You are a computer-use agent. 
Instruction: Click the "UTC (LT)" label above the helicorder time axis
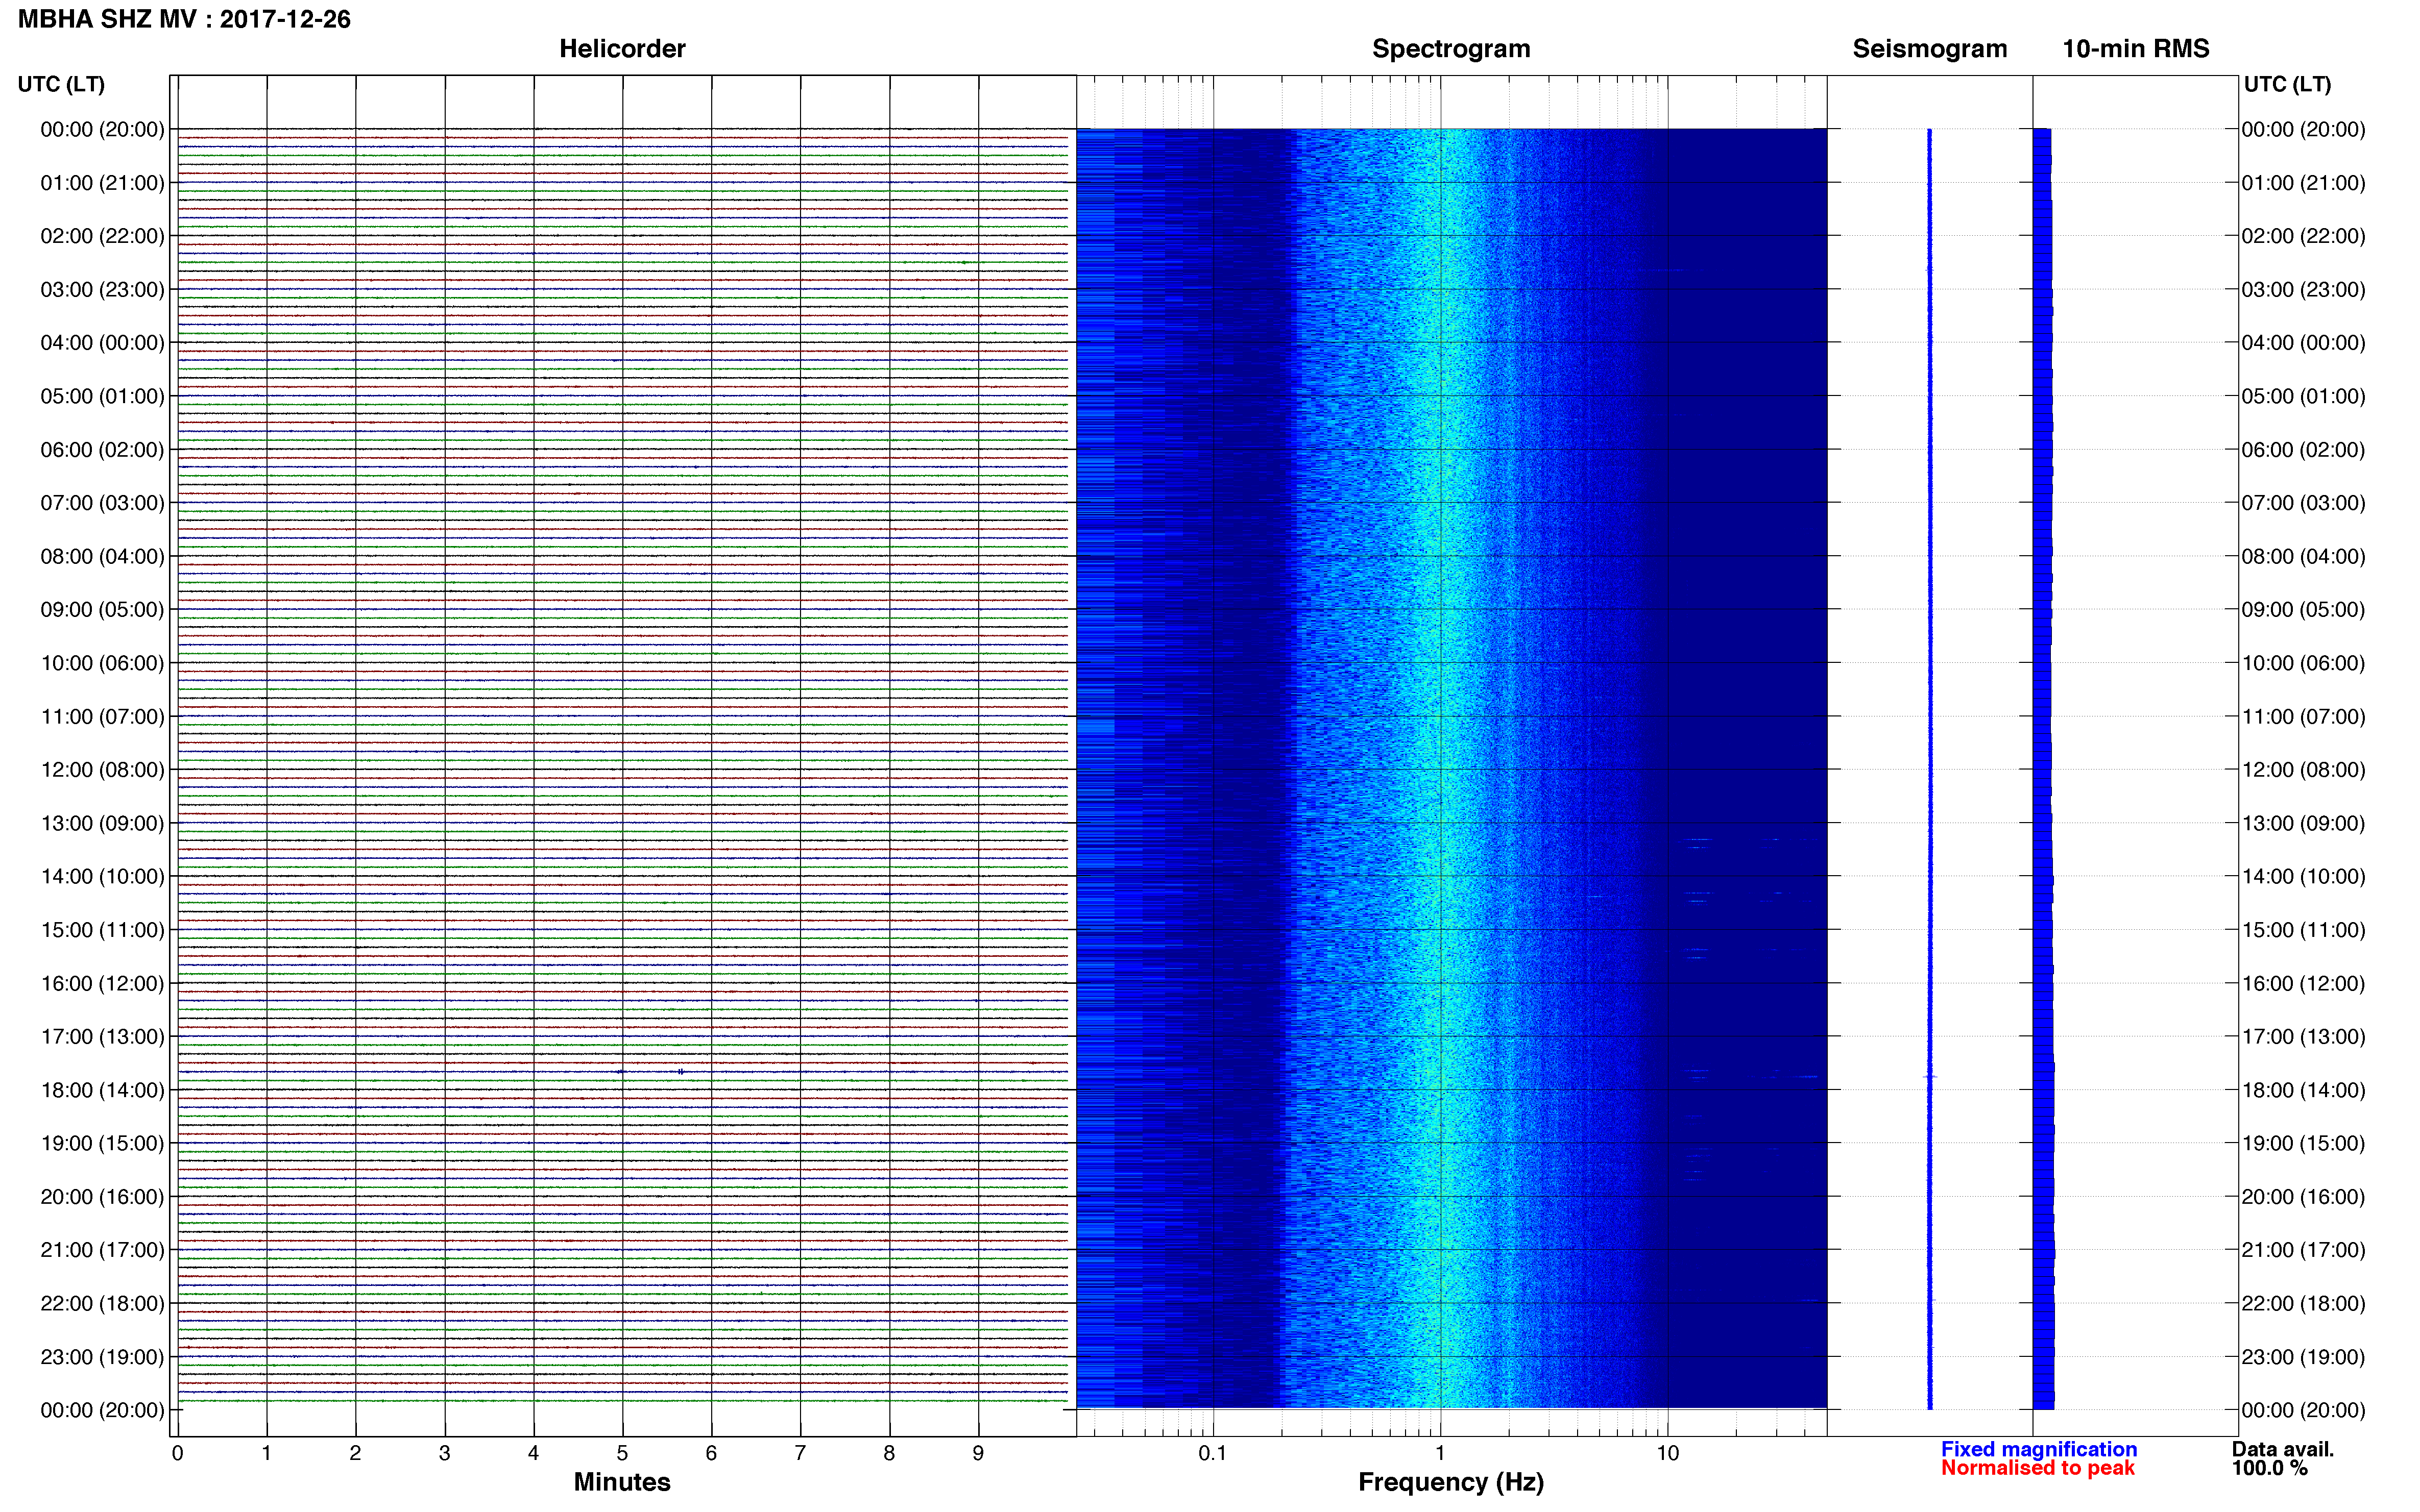coord(61,84)
